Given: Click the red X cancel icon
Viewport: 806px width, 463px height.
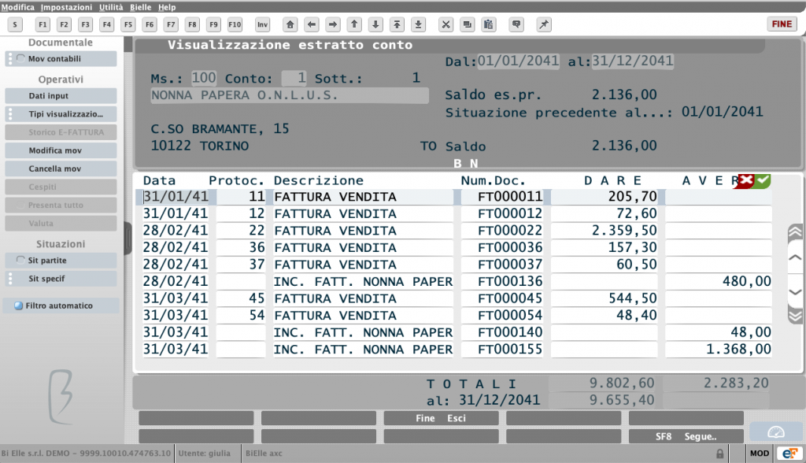Looking at the screenshot, I should [745, 180].
